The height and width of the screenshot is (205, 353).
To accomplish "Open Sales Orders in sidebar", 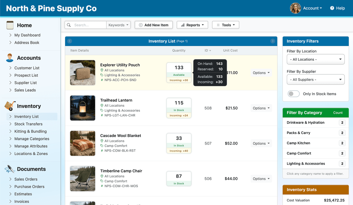I will coord(26,179).
